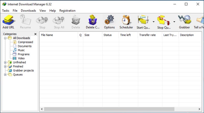Screen dimensions: 204x113
Task: Click the Tell a Friend icon
Action: (x=200, y=22)
